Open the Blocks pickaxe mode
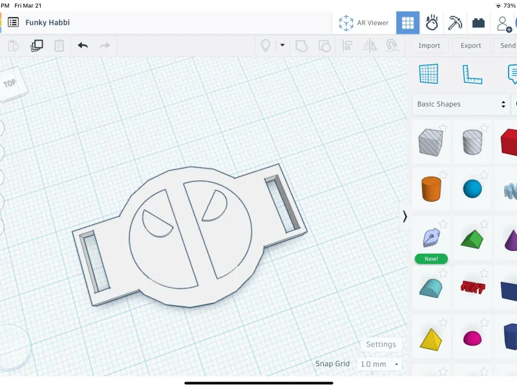 [x=455, y=23]
